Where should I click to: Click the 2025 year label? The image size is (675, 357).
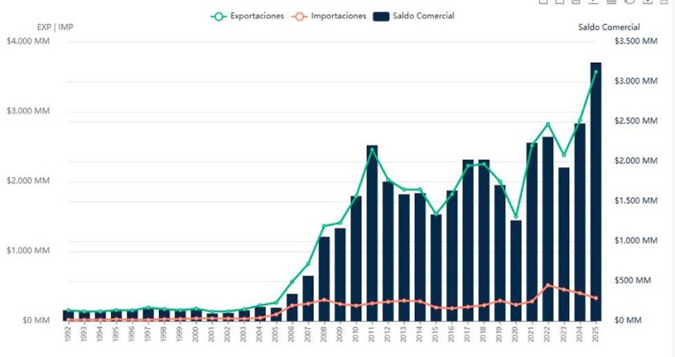tap(595, 334)
